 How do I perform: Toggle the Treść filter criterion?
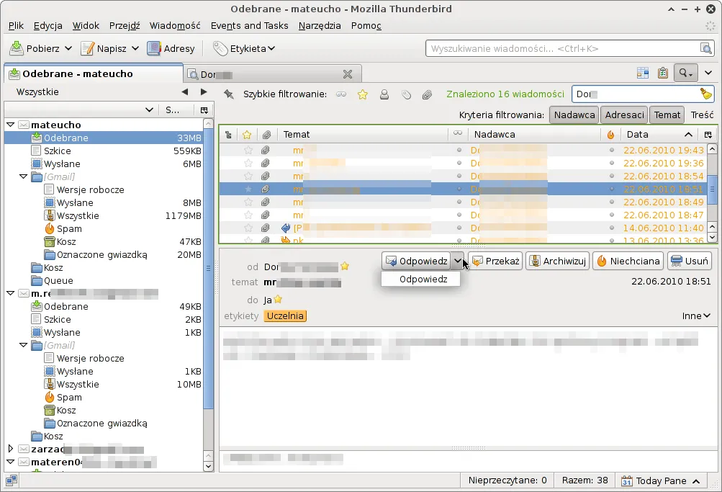[x=702, y=115]
